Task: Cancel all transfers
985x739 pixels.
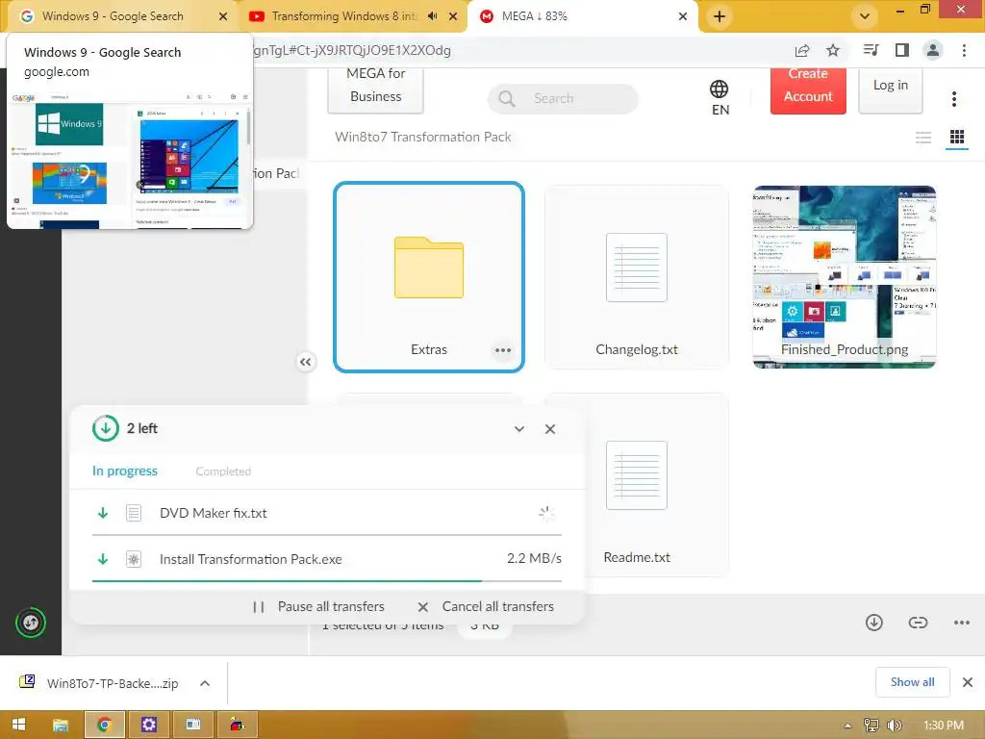Action: tap(486, 606)
